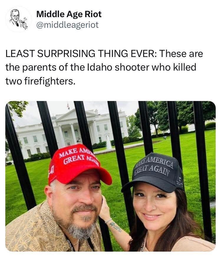Open the attached photo in the tweet
The height and width of the screenshot is (259, 221).
pos(111,176)
